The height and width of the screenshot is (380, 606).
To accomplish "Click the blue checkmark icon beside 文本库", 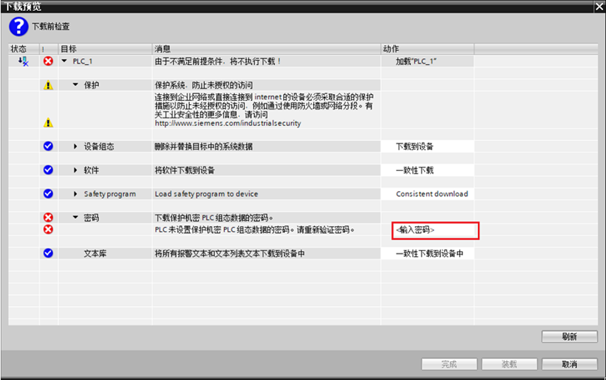I will pos(48,253).
